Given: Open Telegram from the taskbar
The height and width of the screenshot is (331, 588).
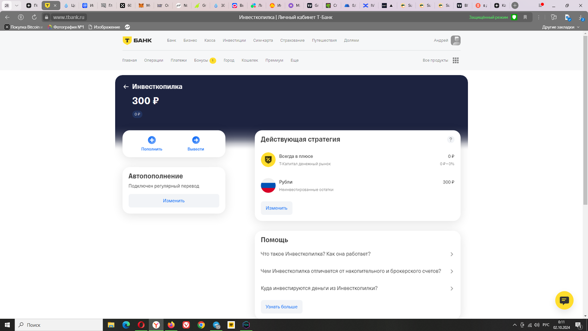Looking at the screenshot, I should pyautogui.click(x=216, y=325).
